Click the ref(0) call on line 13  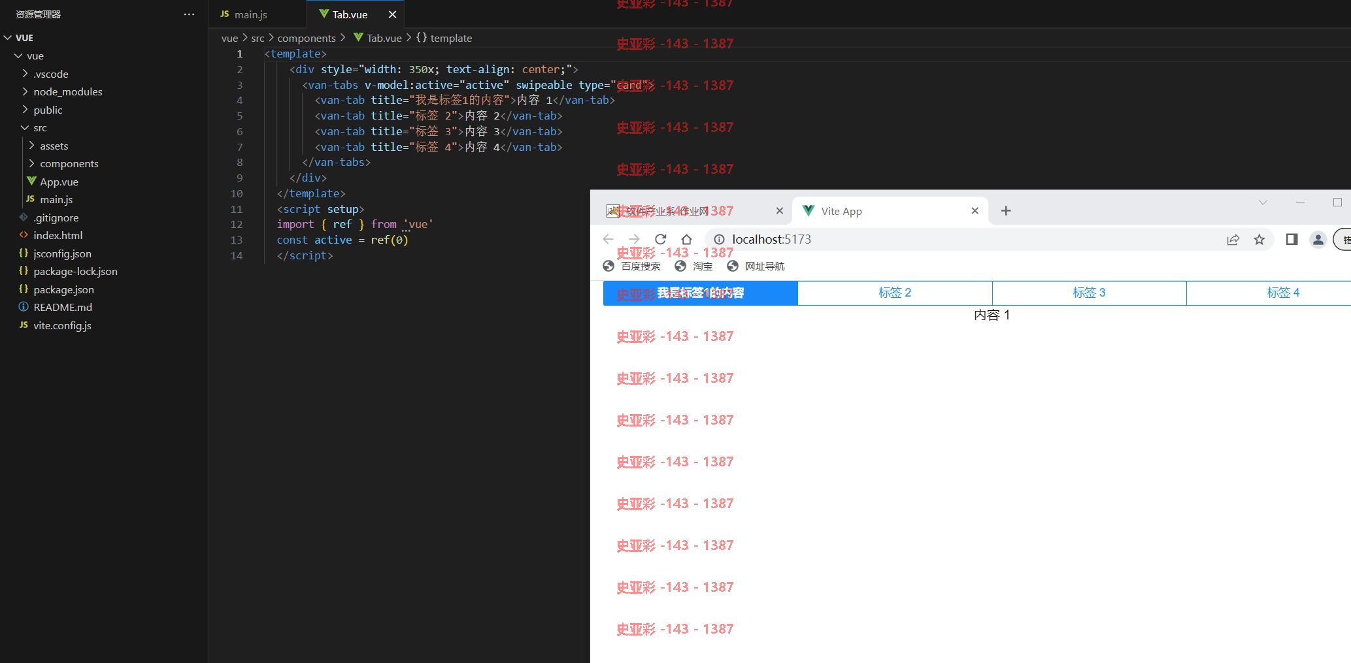click(390, 240)
